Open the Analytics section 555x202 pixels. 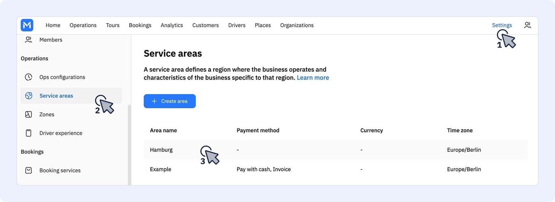point(171,25)
